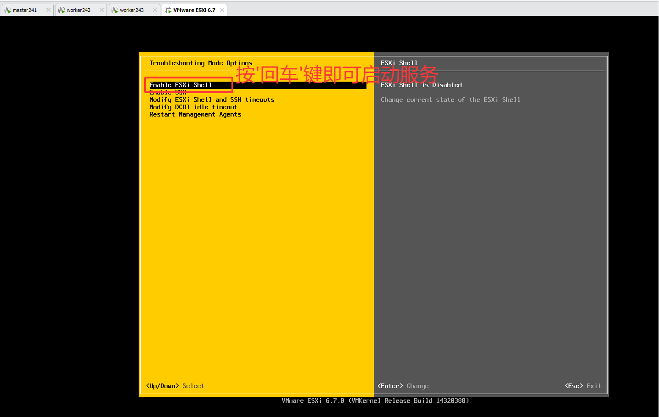
Task: Click the Troubleshooting Mode Options heading
Action: (201, 63)
